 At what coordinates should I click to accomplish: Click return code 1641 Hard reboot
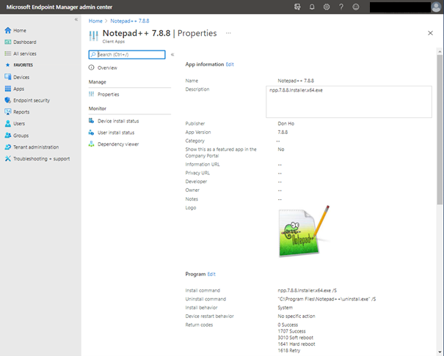click(x=296, y=344)
